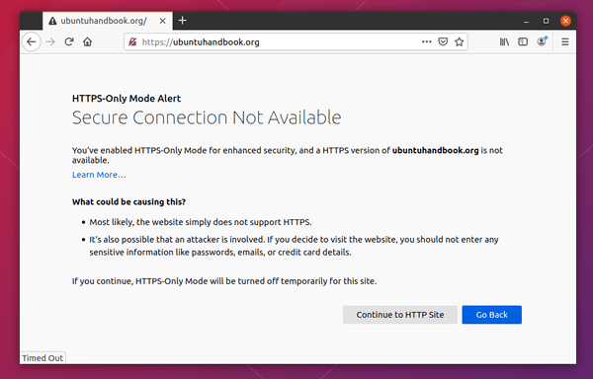Close the Firefox window
The image size is (593, 379).
pos(565,21)
